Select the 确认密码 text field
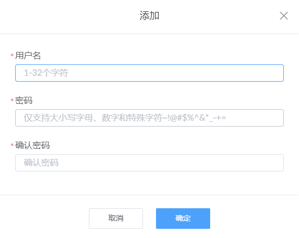299x238 pixels. (x=149, y=163)
